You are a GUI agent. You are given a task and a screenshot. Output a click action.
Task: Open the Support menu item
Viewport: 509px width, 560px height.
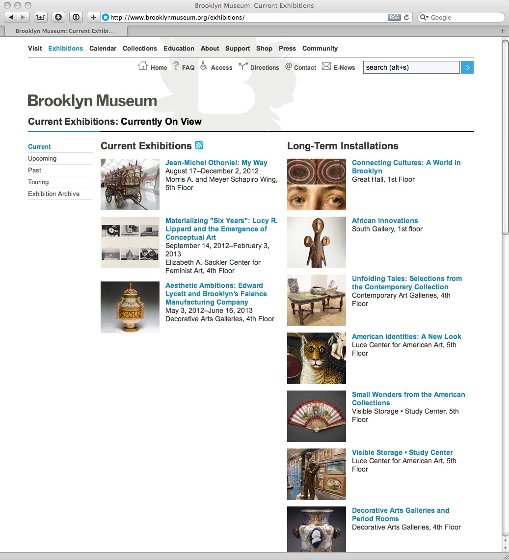[238, 48]
